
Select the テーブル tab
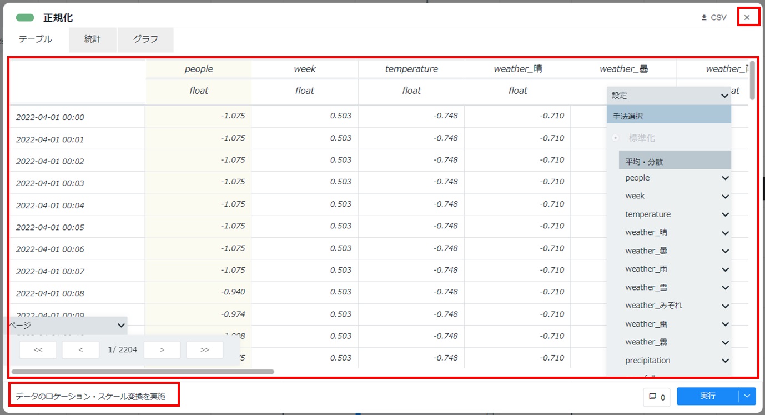(36, 39)
